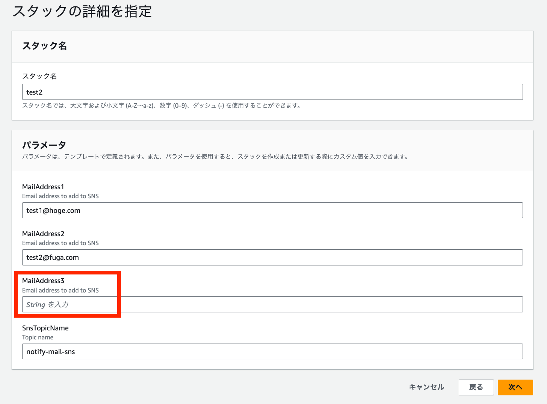
Task: Select the MailAddress1 field showing test1@hoge.com
Action: point(272,210)
